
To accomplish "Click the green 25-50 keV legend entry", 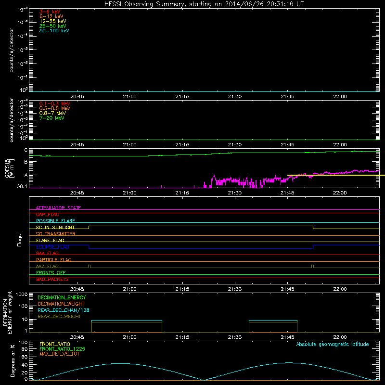I will coord(53,26).
